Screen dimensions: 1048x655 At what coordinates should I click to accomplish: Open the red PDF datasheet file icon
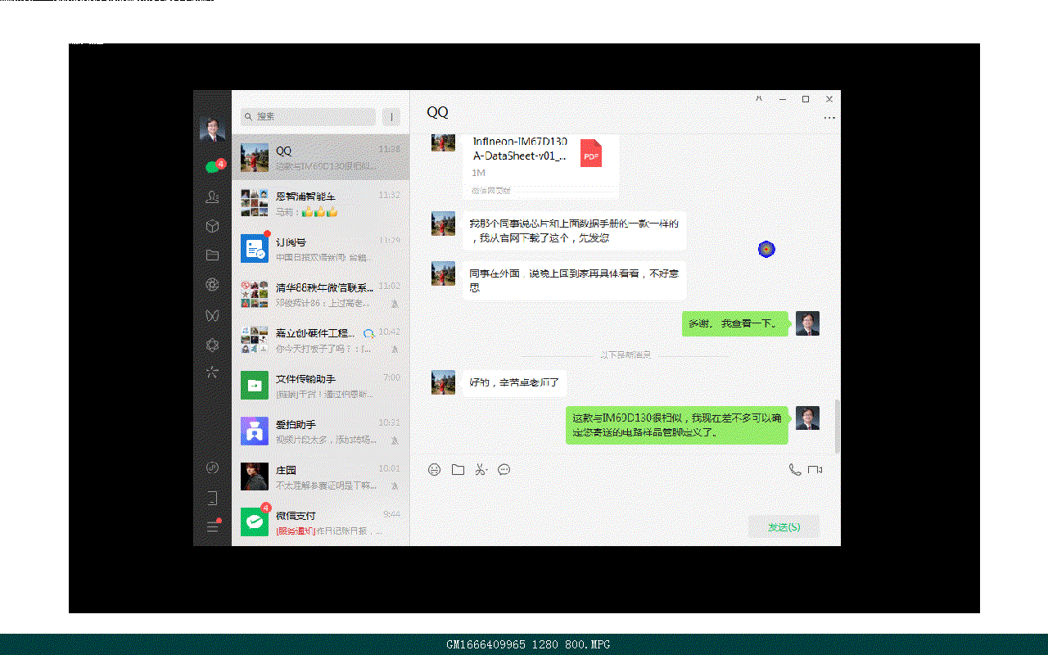tap(590, 153)
